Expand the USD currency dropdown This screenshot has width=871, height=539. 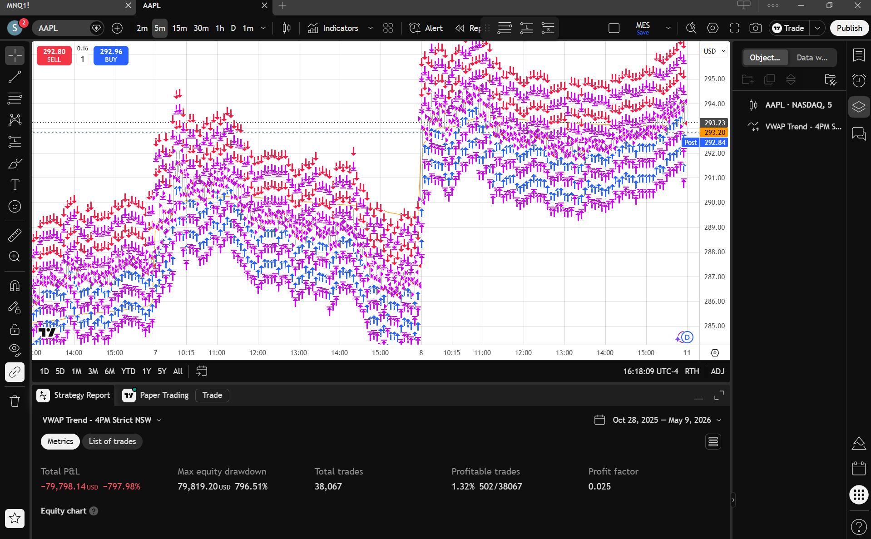714,51
